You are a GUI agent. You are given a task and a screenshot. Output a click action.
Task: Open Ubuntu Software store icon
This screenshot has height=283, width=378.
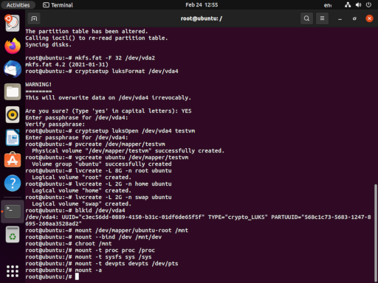click(13, 160)
